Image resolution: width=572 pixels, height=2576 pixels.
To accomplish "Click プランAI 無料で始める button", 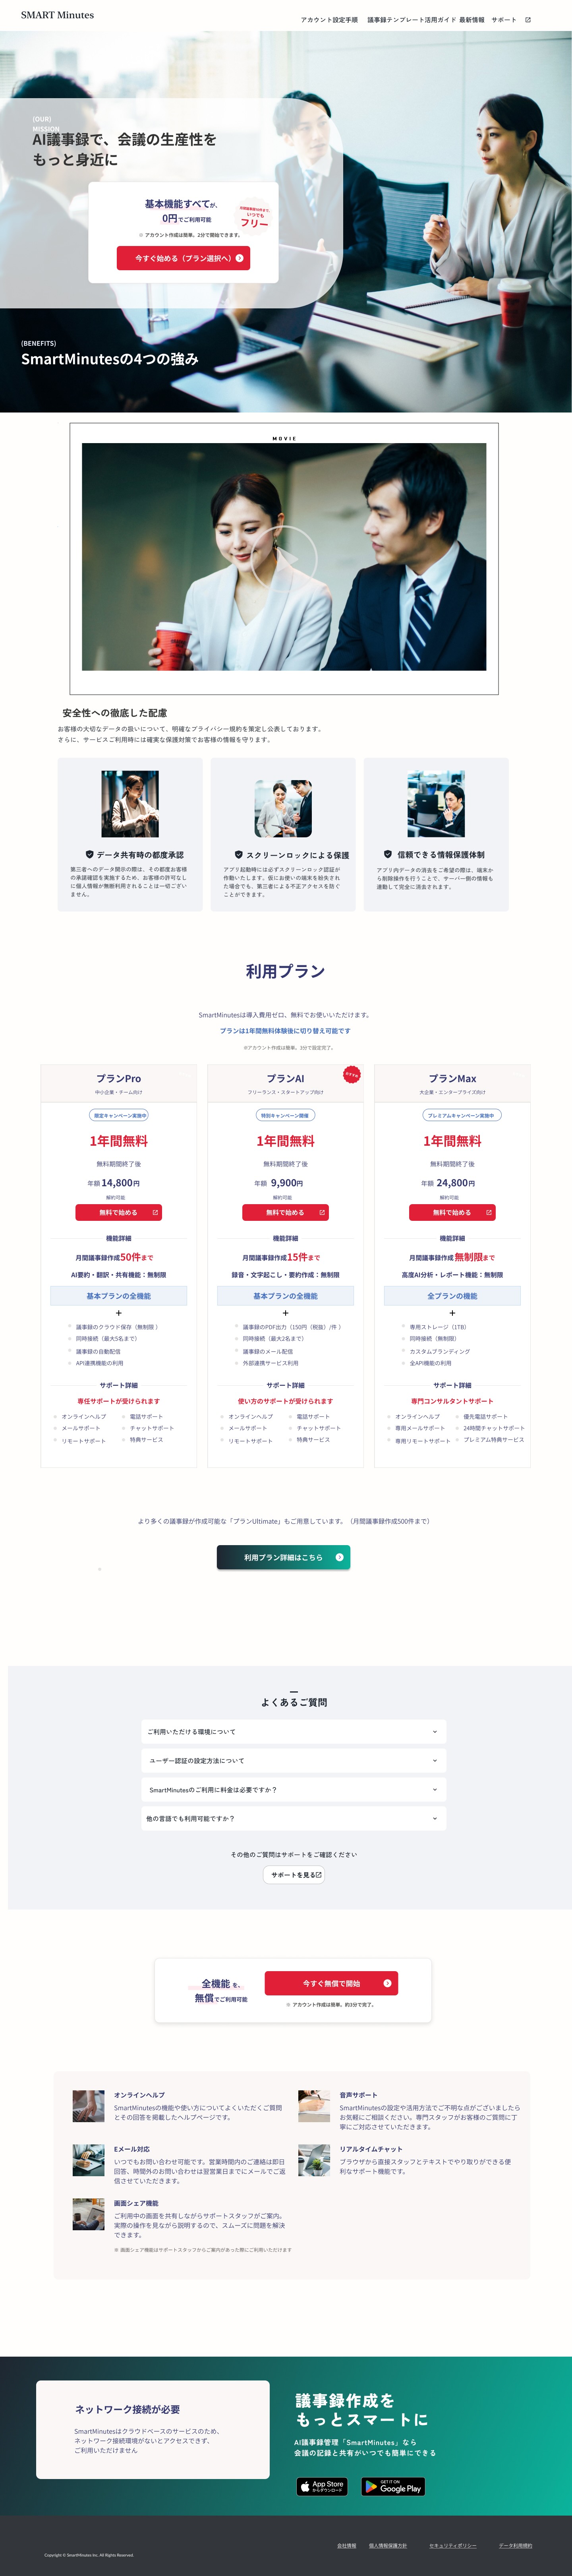I will pyautogui.click(x=285, y=1212).
